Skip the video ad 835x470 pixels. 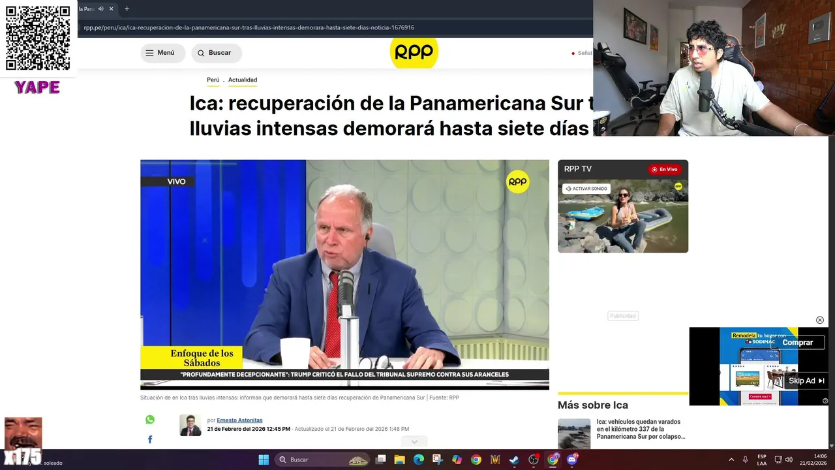[x=806, y=381]
